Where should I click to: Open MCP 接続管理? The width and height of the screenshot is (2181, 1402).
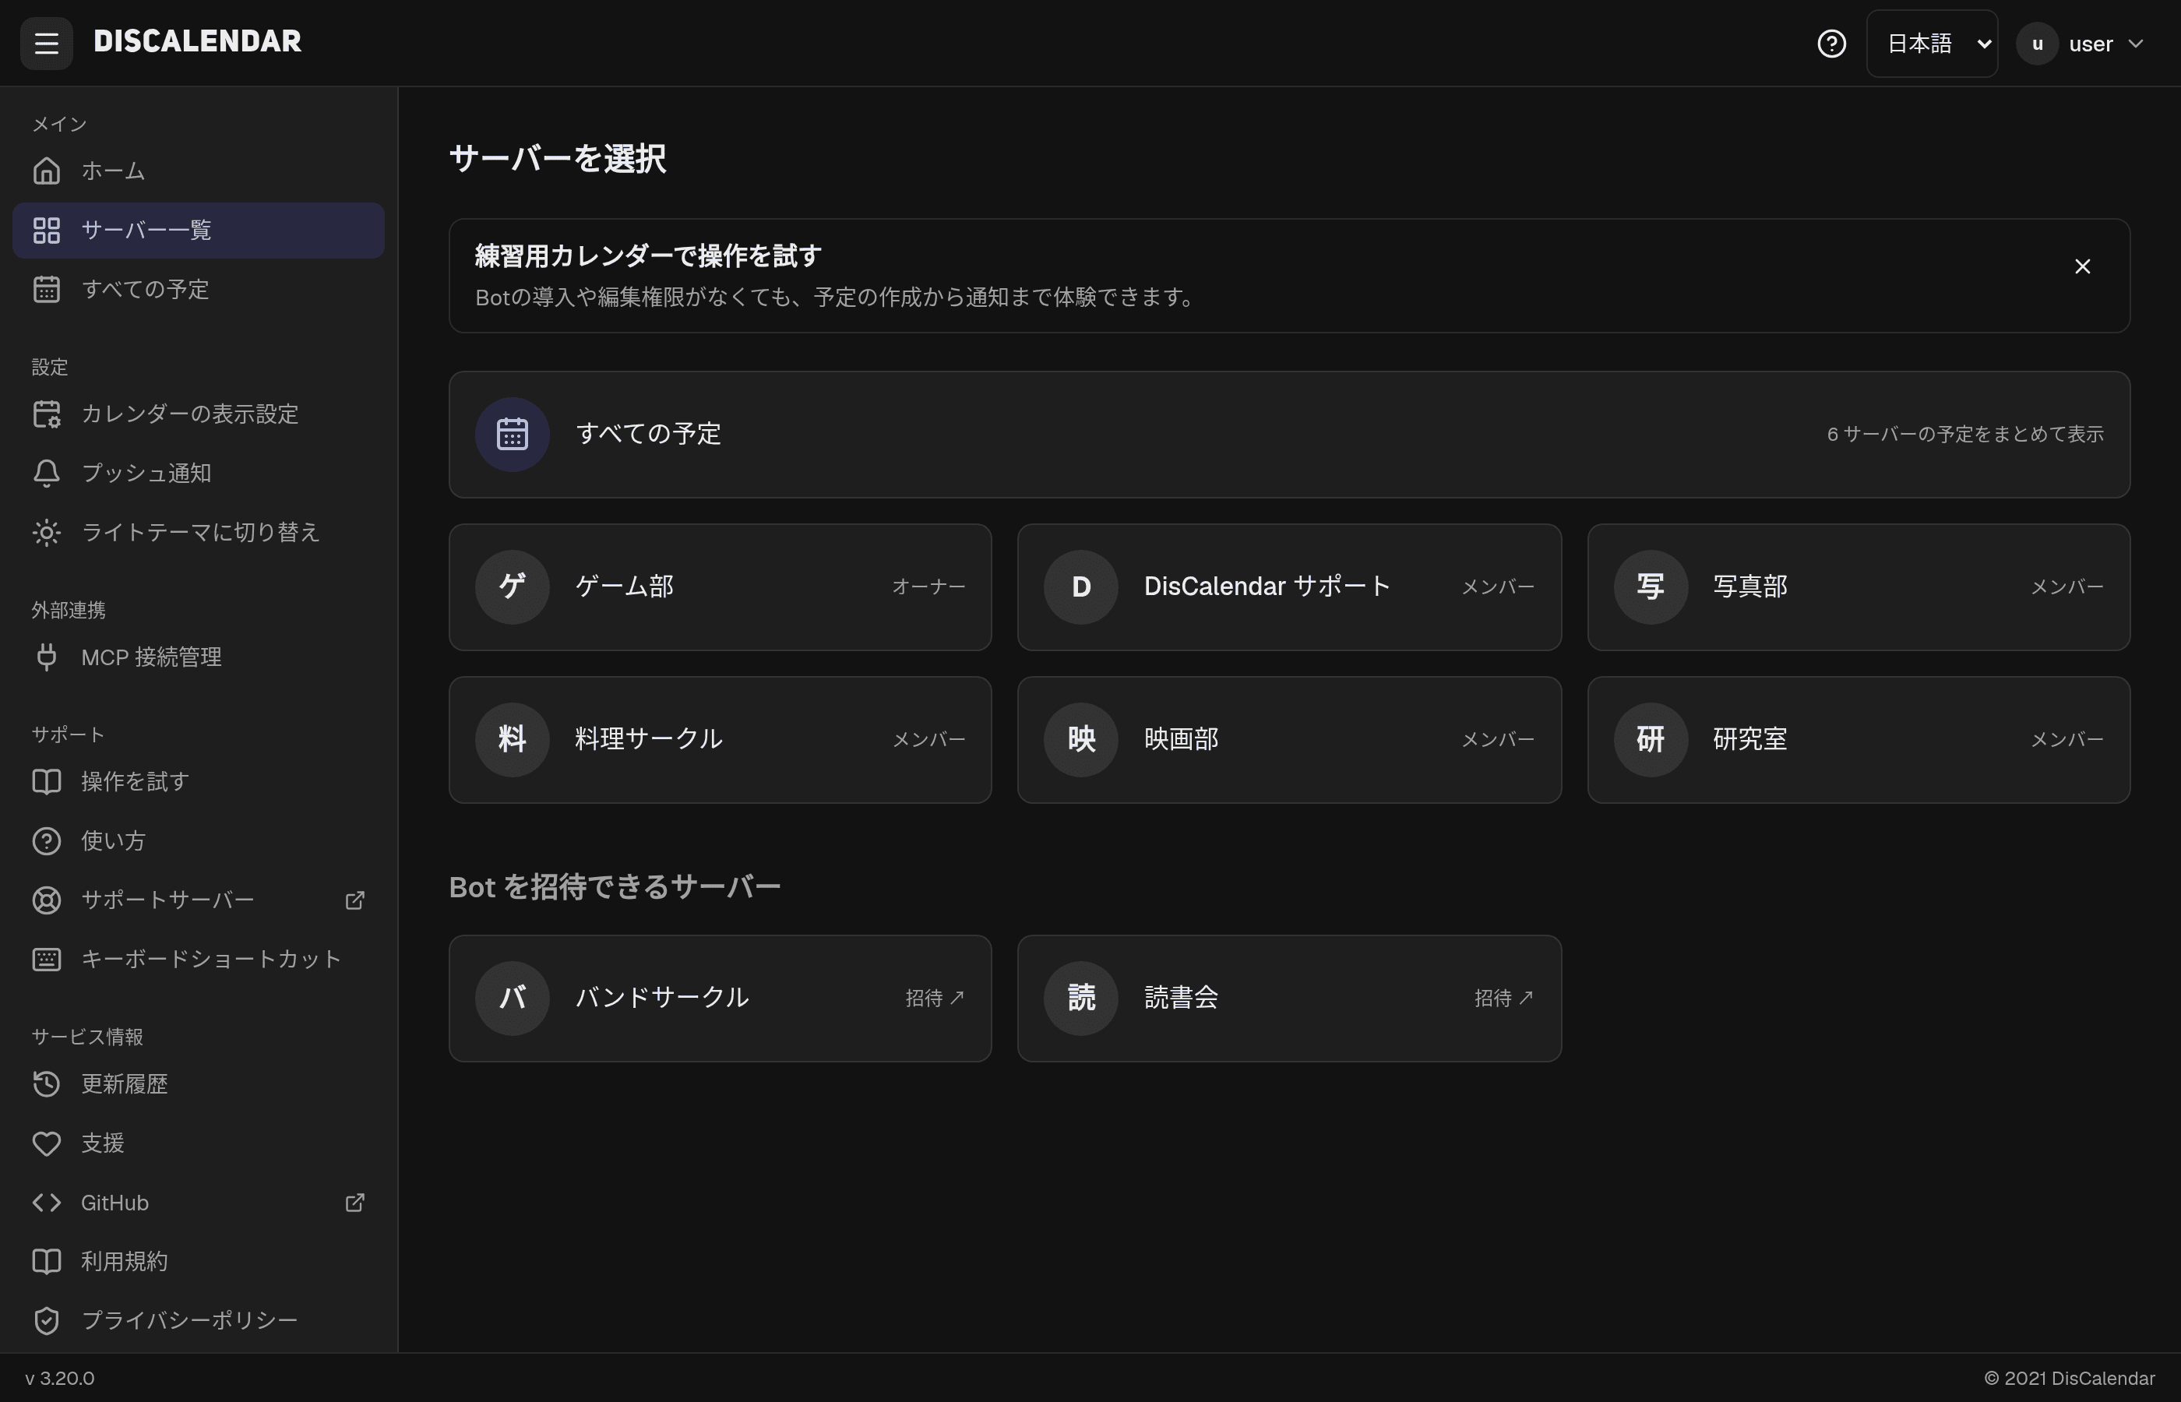click(199, 657)
